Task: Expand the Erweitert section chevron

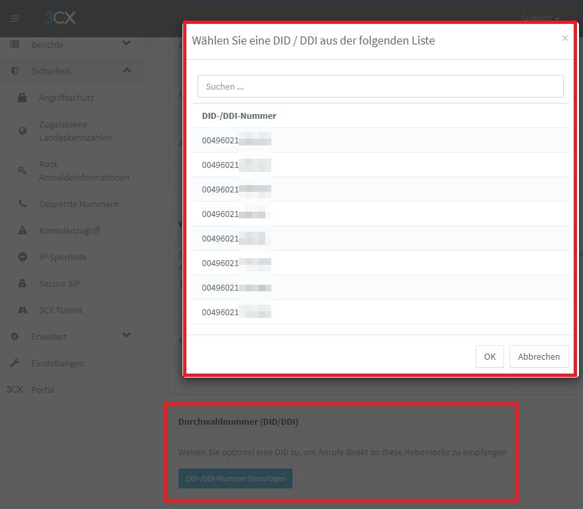Action: click(127, 336)
